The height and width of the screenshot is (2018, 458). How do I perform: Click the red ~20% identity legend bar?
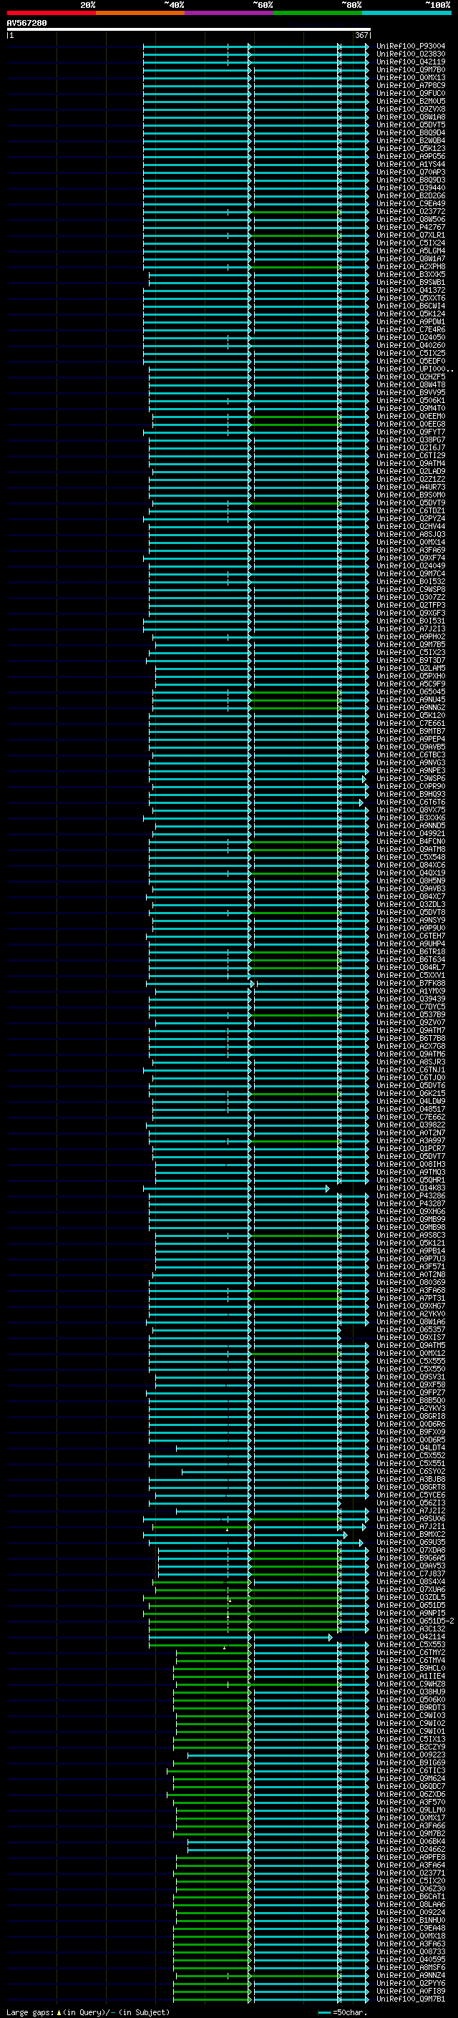coord(51,13)
